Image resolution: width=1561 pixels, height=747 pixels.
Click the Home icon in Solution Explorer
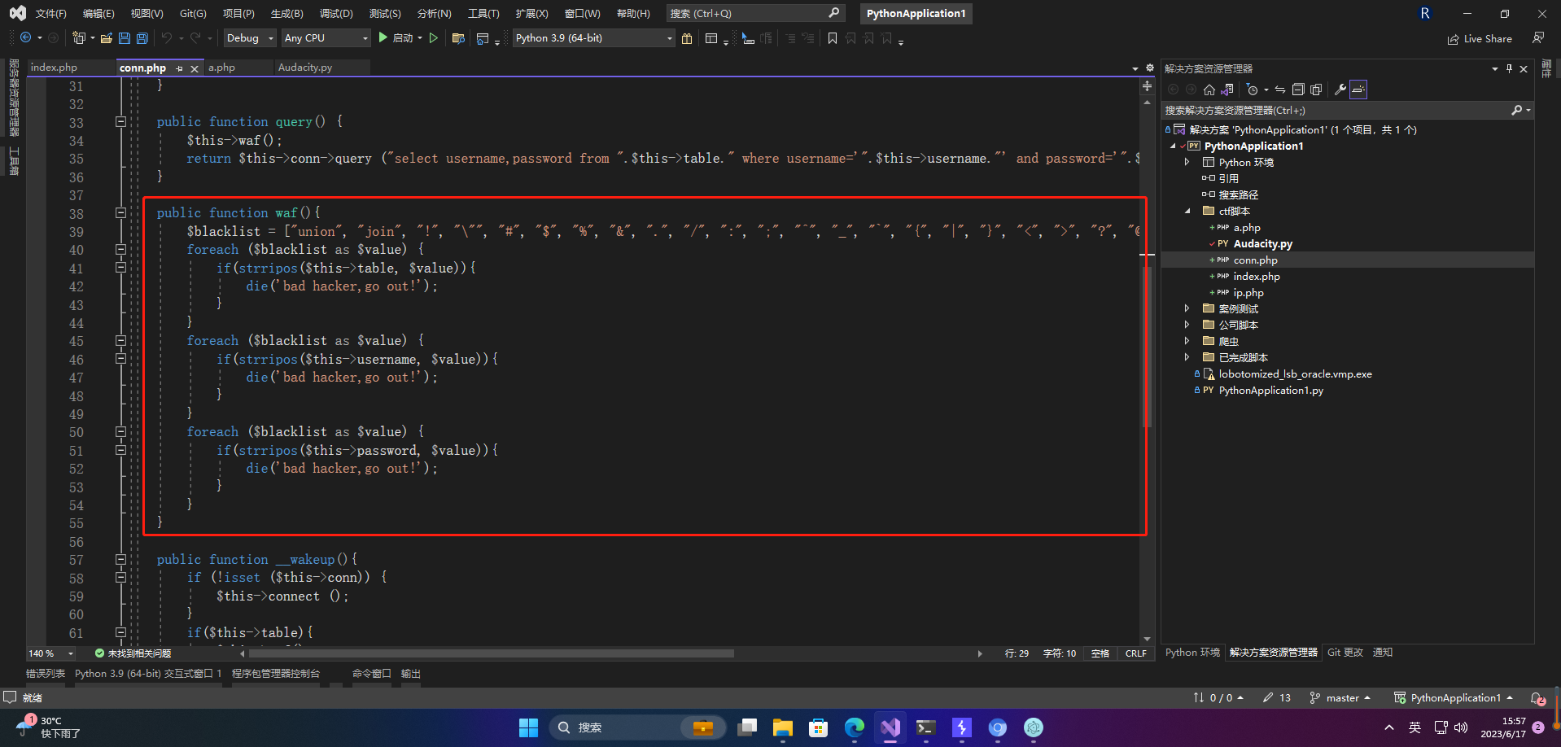pos(1209,90)
